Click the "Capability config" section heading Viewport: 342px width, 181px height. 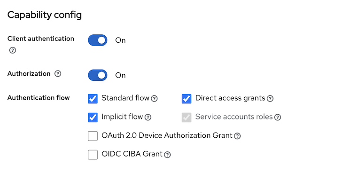(45, 15)
